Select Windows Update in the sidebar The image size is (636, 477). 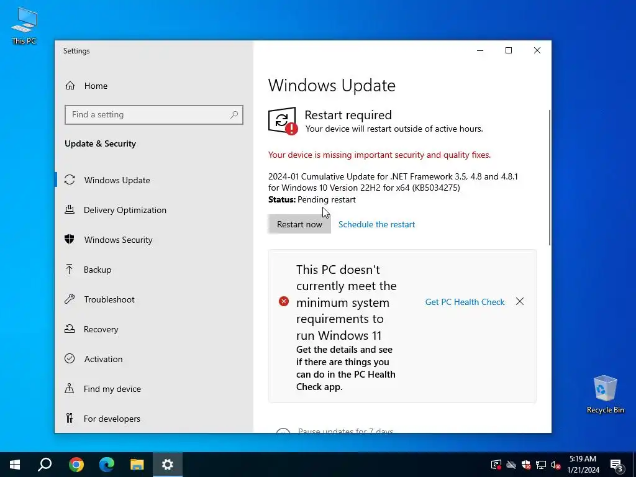154,179
